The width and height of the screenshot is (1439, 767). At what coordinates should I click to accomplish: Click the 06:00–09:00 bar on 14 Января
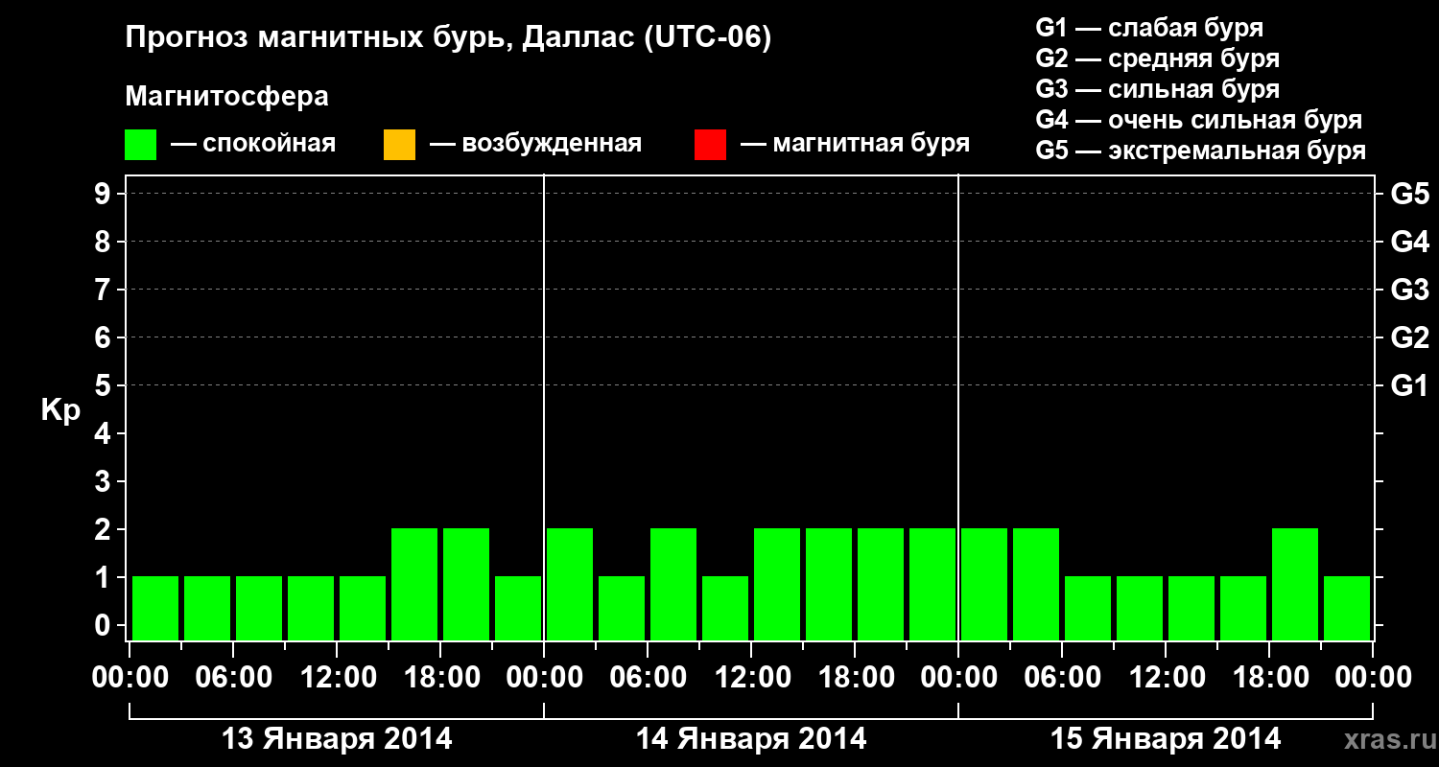(x=673, y=584)
